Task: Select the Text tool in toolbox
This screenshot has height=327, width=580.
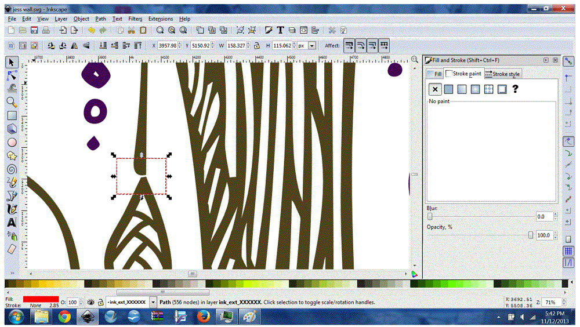Action: point(12,222)
